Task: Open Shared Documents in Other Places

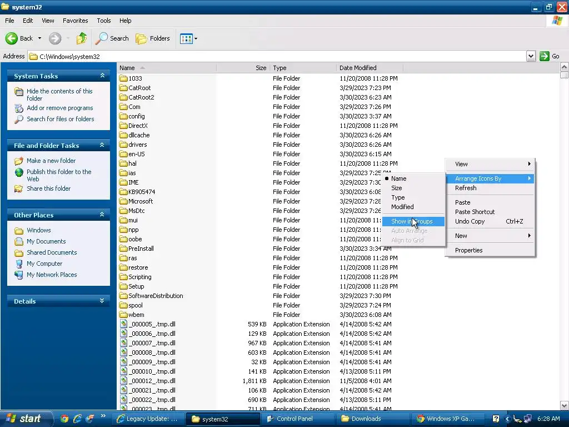Action: click(52, 252)
